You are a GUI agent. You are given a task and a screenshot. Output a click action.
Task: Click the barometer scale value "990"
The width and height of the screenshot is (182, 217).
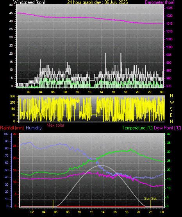(x=169, y=63)
